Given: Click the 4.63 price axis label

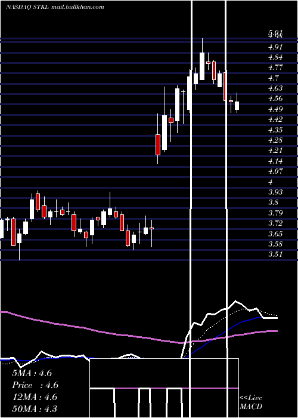Looking at the screenshot, I should tap(275, 88).
